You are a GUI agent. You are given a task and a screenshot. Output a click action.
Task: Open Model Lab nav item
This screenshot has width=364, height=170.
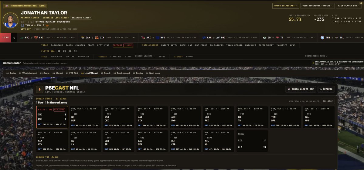click(186, 45)
